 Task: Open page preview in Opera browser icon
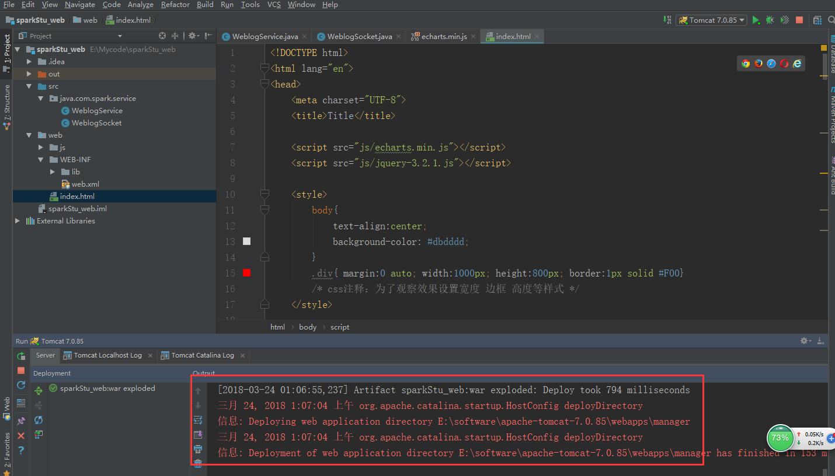(784, 64)
